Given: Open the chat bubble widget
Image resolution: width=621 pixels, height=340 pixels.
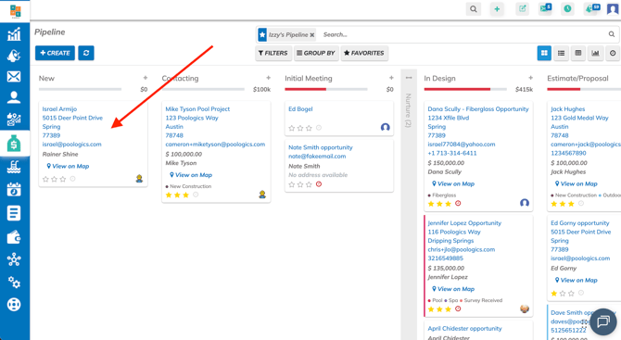Looking at the screenshot, I should [x=603, y=321].
